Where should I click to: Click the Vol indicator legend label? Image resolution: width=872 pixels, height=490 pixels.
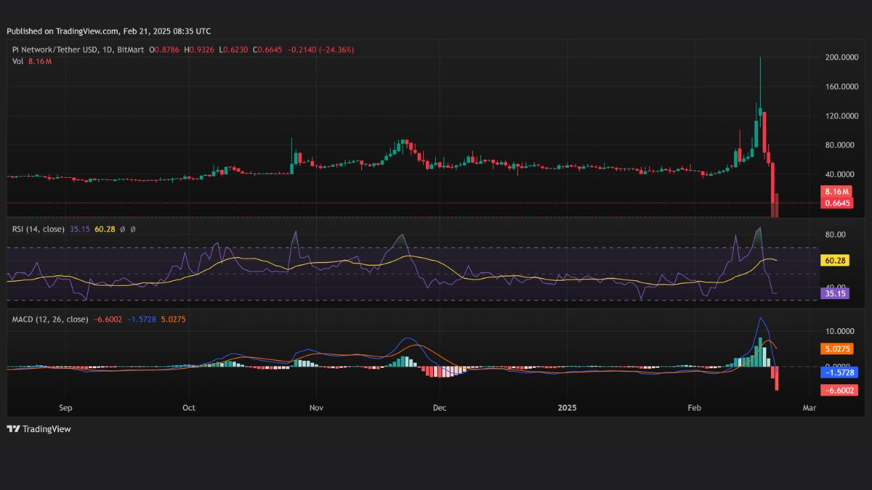click(x=18, y=61)
